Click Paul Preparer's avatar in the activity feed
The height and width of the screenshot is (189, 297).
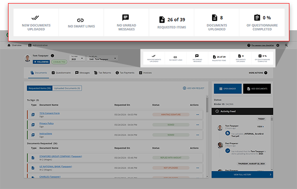pyautogui.click(x=220, y=145)
